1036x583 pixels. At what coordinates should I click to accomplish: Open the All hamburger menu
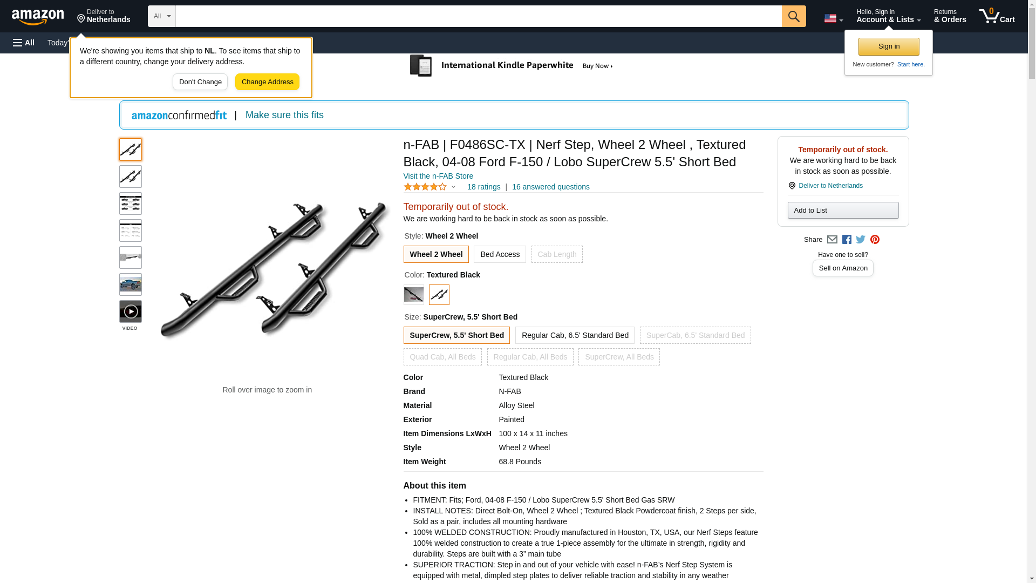tap(24, 43)
